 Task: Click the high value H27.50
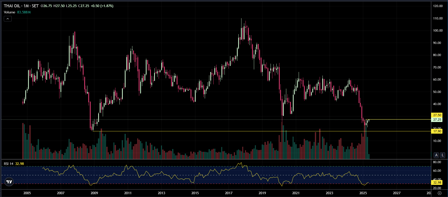pos(59,6)
